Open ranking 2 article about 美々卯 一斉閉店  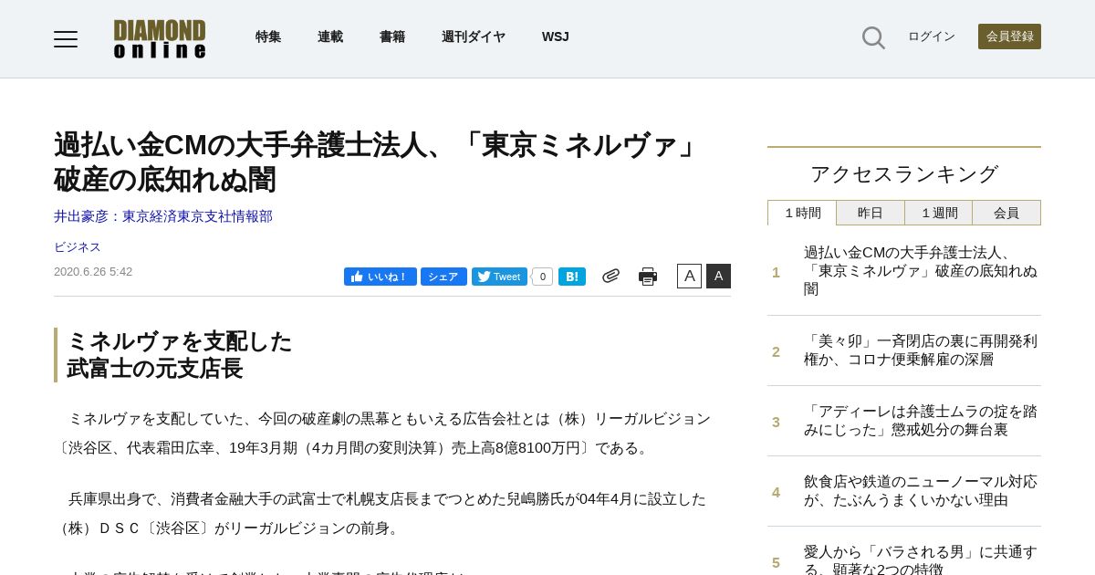click(x=921, y=350)
